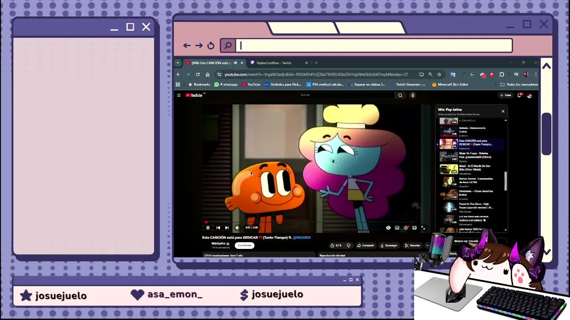This screenshot has height=320, width=570.
Task: Open more actions next to Recortar
Action: 427,245
